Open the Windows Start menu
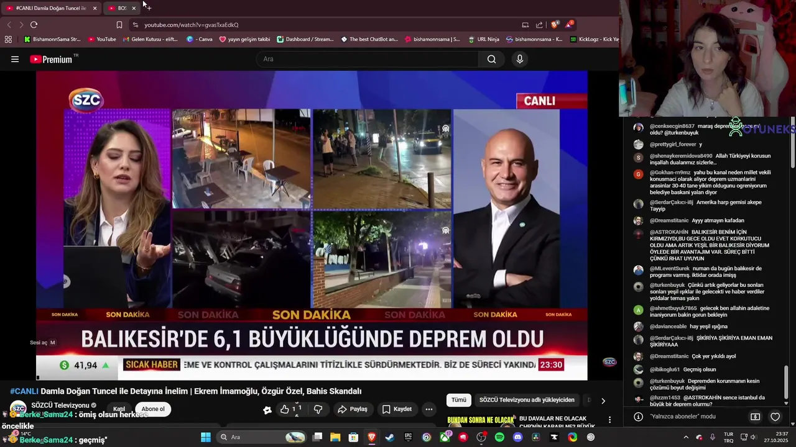Screen dimensions: 796x447 (206, 437)
